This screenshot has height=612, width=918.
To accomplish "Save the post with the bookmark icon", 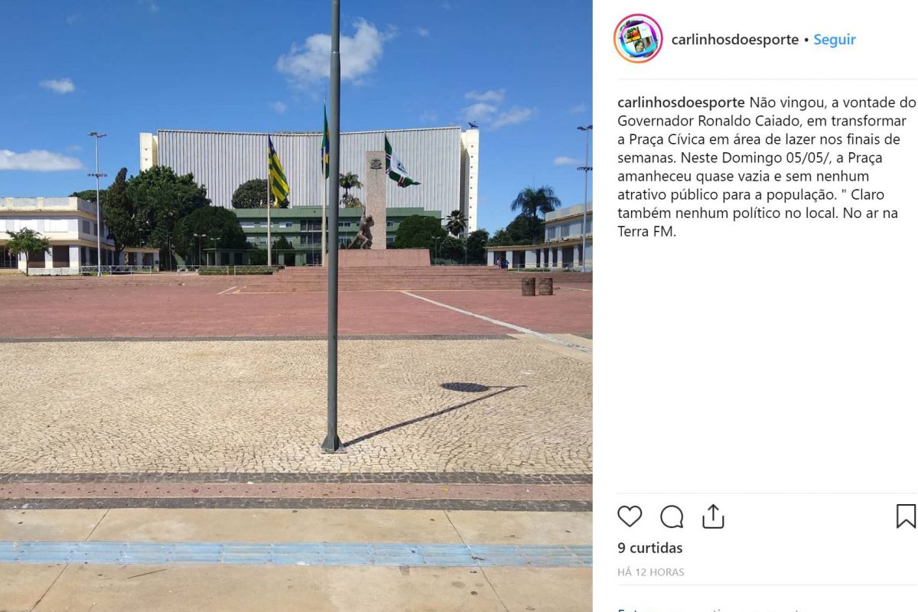I will tap(906, 516).
